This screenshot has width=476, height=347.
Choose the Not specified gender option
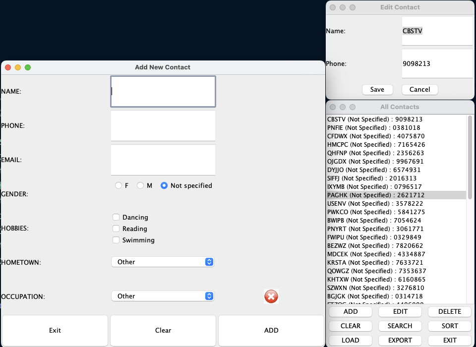click(164, 185)
